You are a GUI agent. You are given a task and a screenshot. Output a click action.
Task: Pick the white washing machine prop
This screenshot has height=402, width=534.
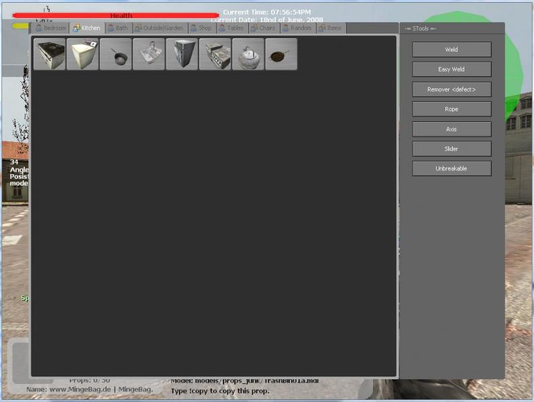pyautogui.click(x=83, y=54)
